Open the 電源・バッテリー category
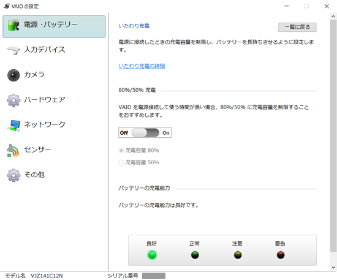 tap(54, 26)
